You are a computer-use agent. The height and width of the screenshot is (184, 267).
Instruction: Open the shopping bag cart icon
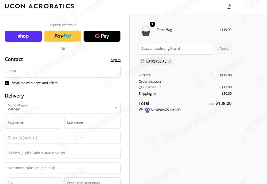click(x=229, y=6)
